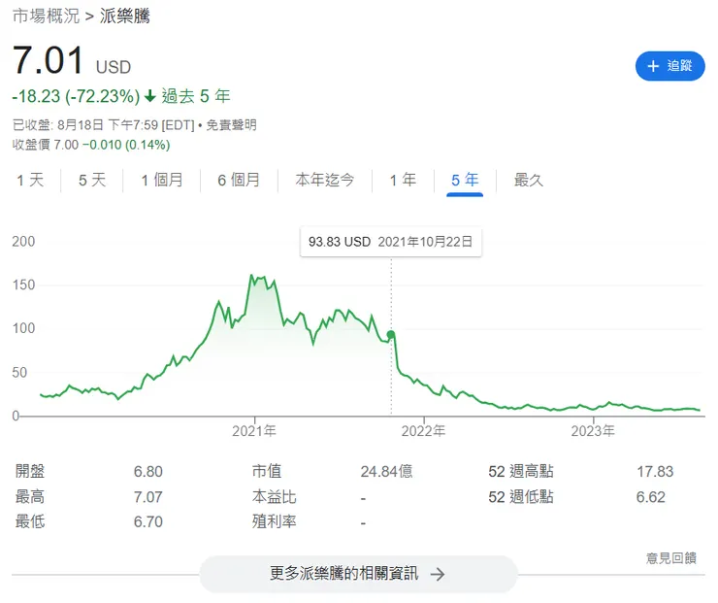
Task: Click the 最低 value 6.70
Action: (x=147, y=521)
